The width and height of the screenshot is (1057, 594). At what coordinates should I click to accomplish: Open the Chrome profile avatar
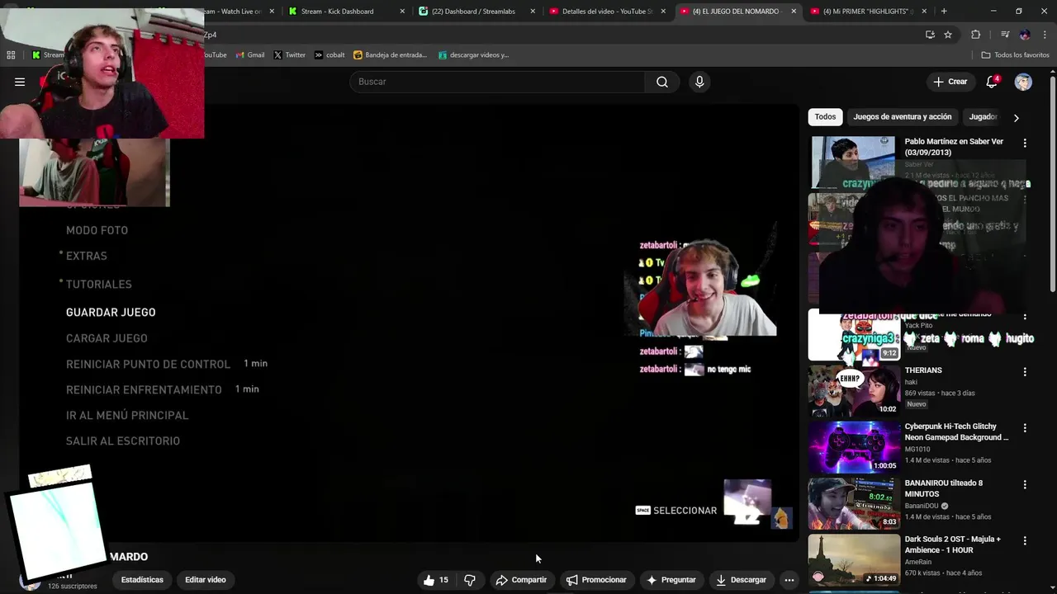[x=1025, y=35]
